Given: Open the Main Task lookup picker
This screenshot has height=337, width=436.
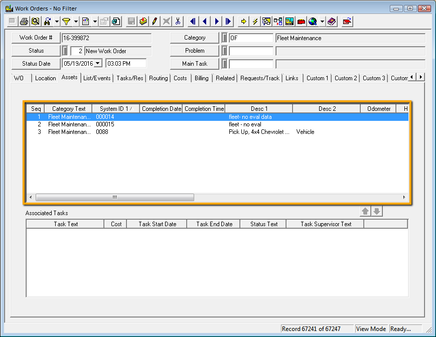Looking at the screenshot, I should (224, 64).
